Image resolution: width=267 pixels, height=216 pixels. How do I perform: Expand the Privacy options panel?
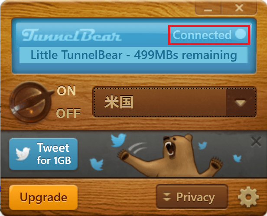coord(192,197)
